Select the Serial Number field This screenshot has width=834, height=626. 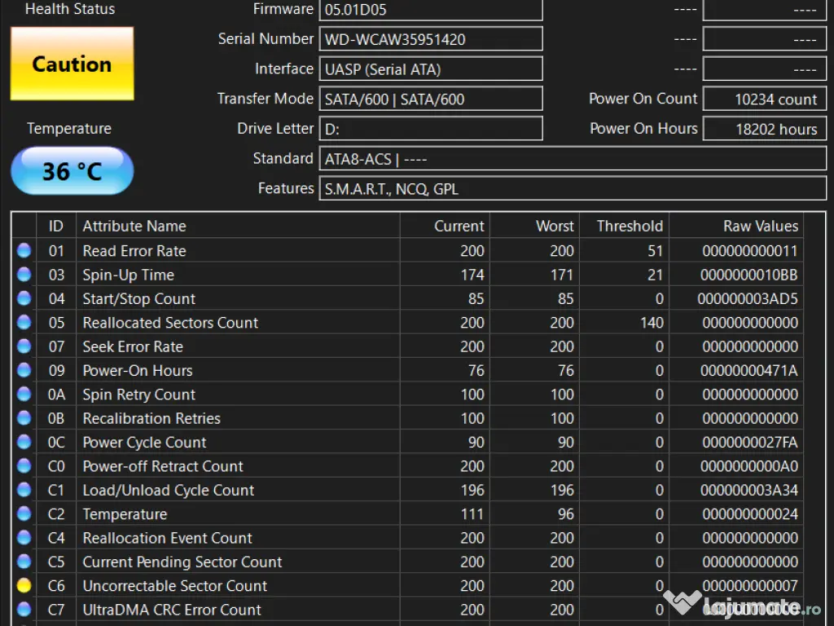430,39
